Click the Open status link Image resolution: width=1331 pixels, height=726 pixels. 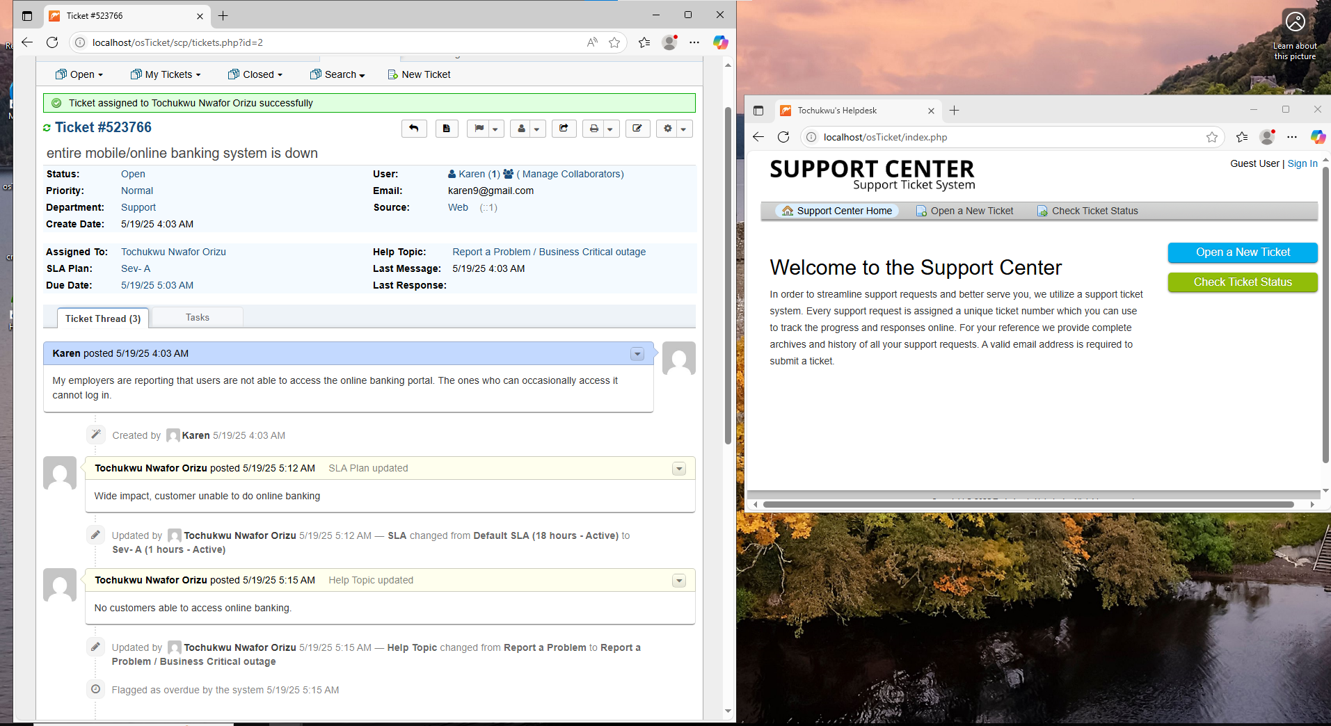(x=133, y=174)
